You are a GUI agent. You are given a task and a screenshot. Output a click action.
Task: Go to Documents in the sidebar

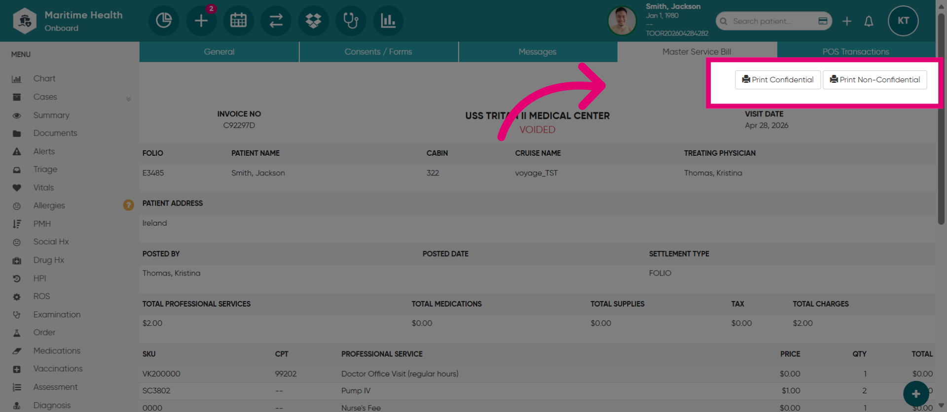click(x=55, y=133)
